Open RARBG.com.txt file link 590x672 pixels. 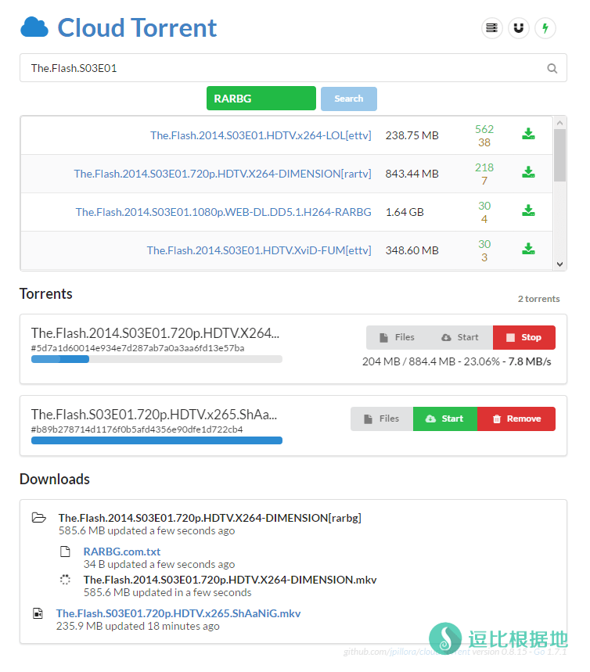point(121,552)
